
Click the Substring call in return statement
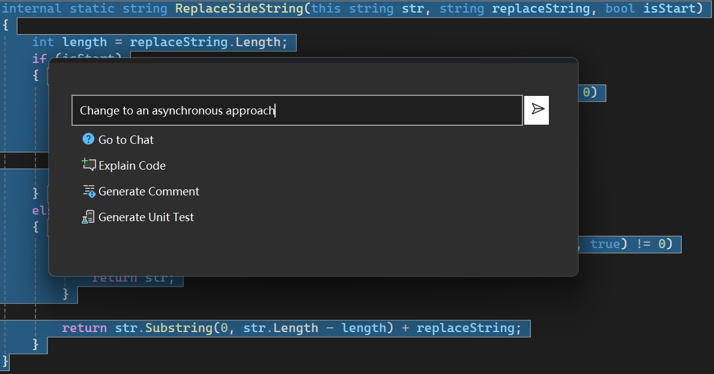(175, 328)
